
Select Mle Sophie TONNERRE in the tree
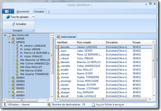pos(34,74)
